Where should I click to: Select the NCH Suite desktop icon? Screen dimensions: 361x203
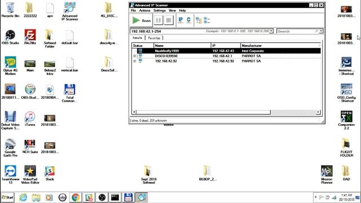(30, 146)
